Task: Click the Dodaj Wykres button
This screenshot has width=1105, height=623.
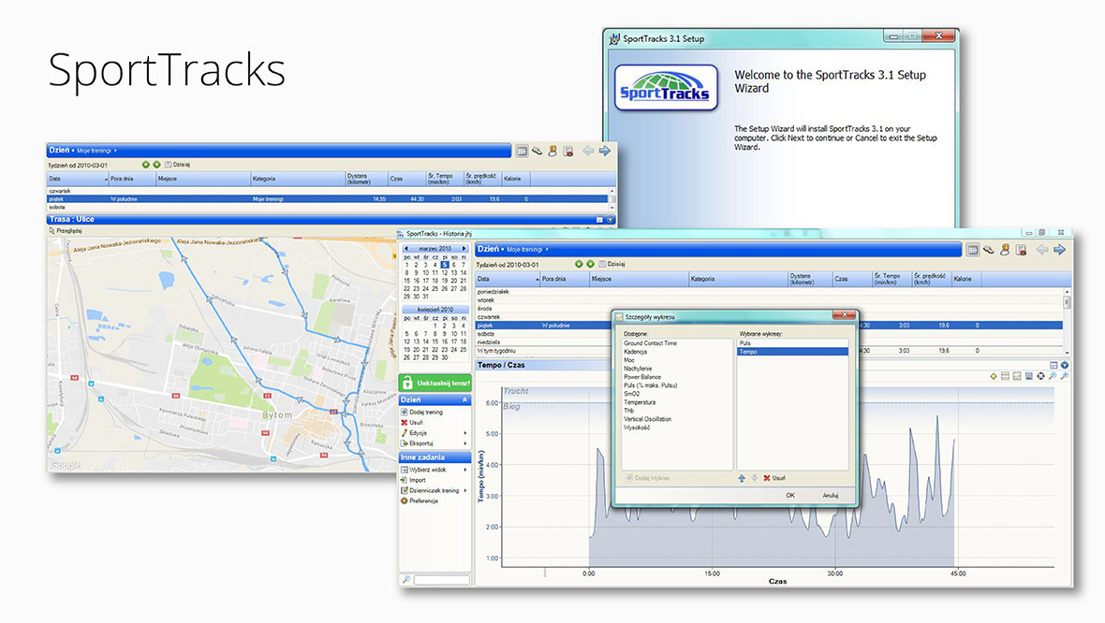Action: (x=648, y=479)
